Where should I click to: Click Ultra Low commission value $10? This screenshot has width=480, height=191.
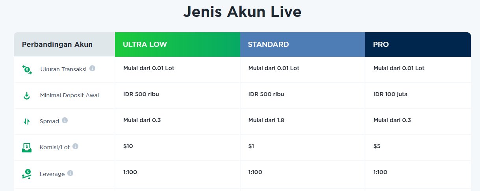pyautogui.click(x=128, y=146)
